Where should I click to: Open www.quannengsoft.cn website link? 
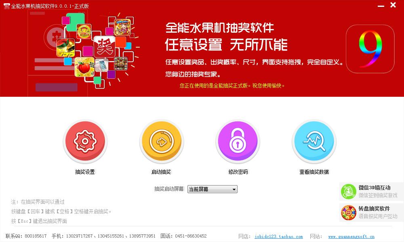[351, 237]
